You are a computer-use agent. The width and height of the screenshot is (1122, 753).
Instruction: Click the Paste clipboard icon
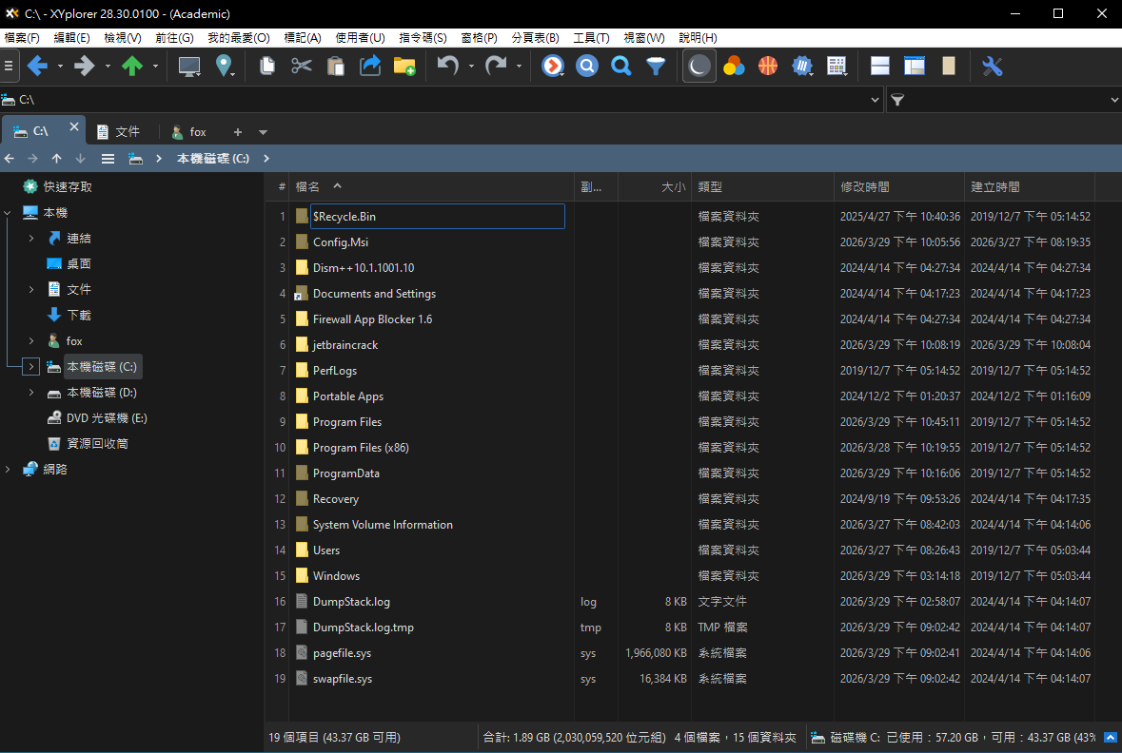[x=336, y=67]
